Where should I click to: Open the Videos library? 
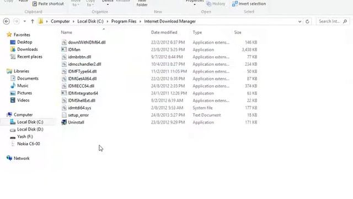23,100
